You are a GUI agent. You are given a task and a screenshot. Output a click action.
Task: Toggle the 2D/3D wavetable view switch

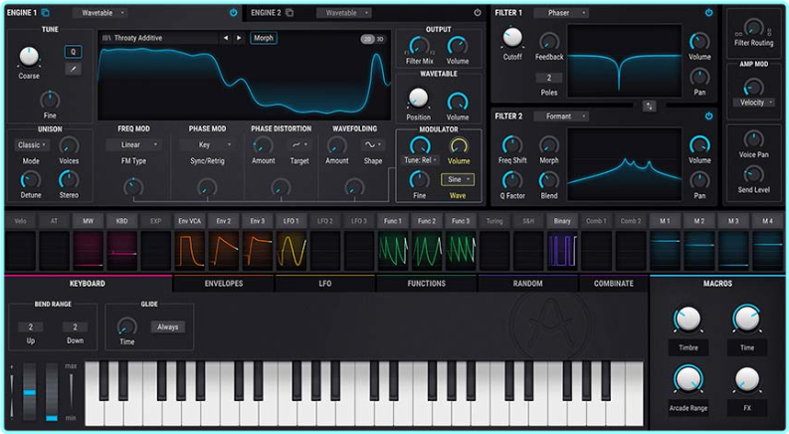(373, 39)
